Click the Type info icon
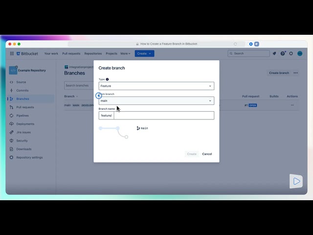 coord(107,79)
